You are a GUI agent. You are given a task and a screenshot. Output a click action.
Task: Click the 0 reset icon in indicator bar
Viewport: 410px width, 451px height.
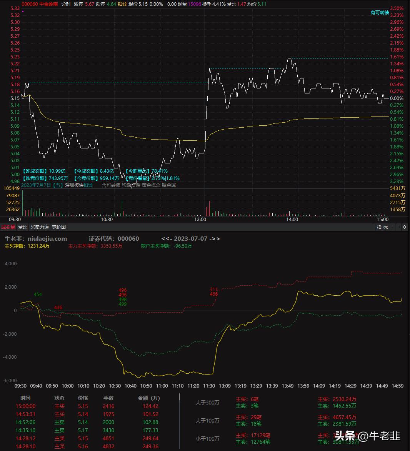[x=405, y=227]
